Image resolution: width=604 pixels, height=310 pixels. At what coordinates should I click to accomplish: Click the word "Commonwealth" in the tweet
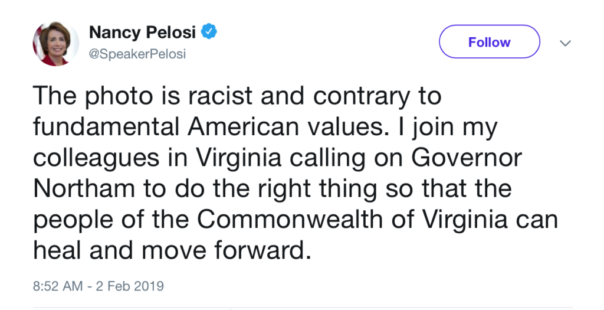coord(290,220)
